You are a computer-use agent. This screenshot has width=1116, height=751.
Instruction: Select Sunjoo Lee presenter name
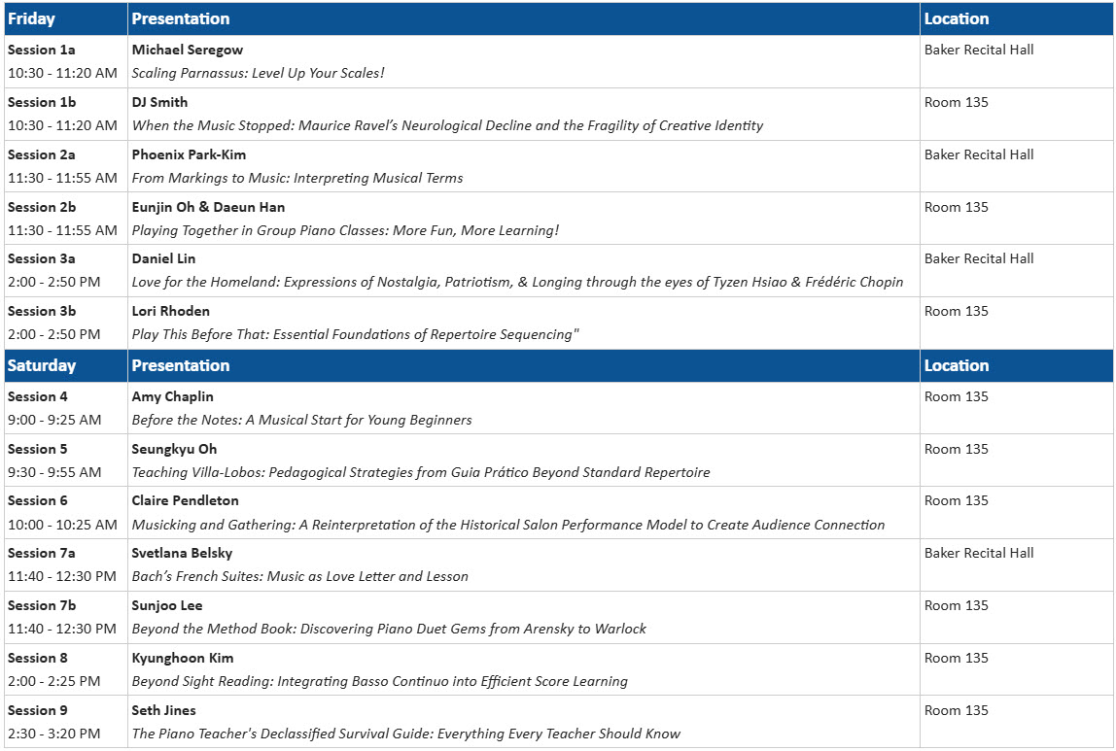coord(166,606)
